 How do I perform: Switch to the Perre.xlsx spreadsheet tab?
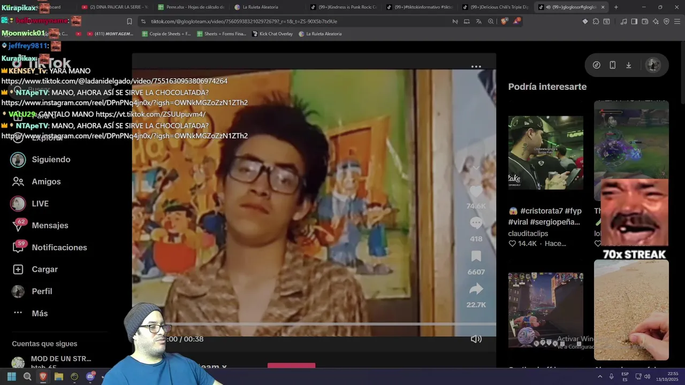[x=191, y=7]
